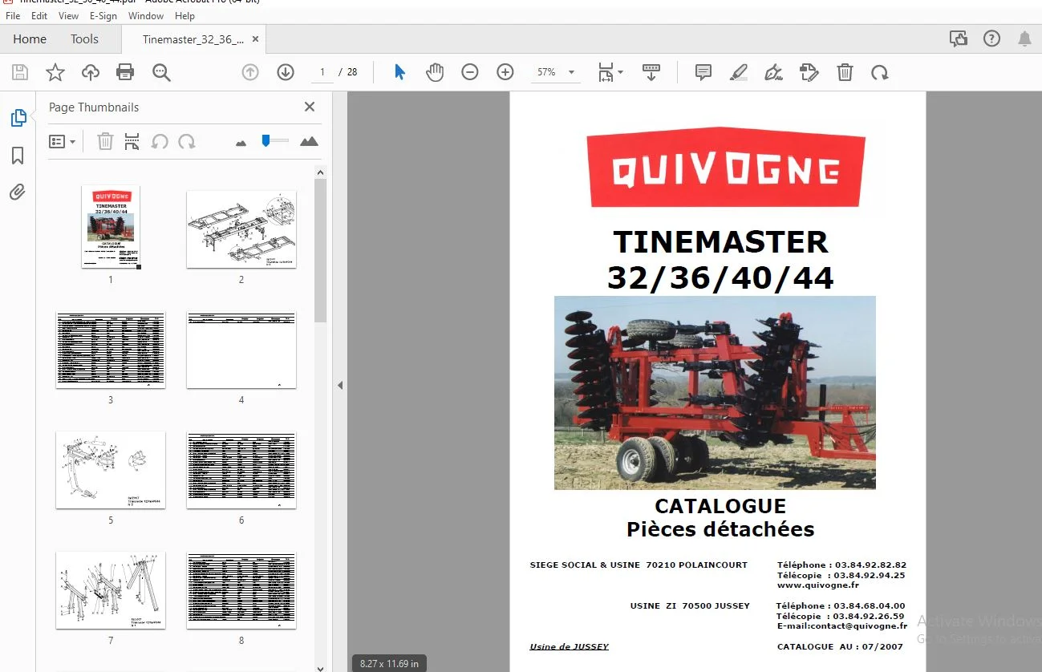Activate the Hand pan tool
The width and height of the screenshot is (1042, 672).
435,72
